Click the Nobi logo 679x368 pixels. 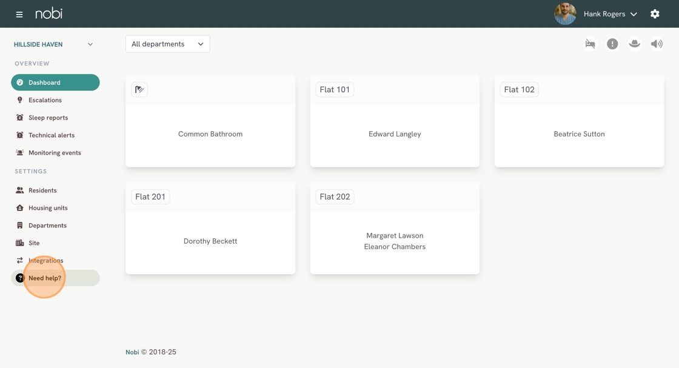[48, 13]
